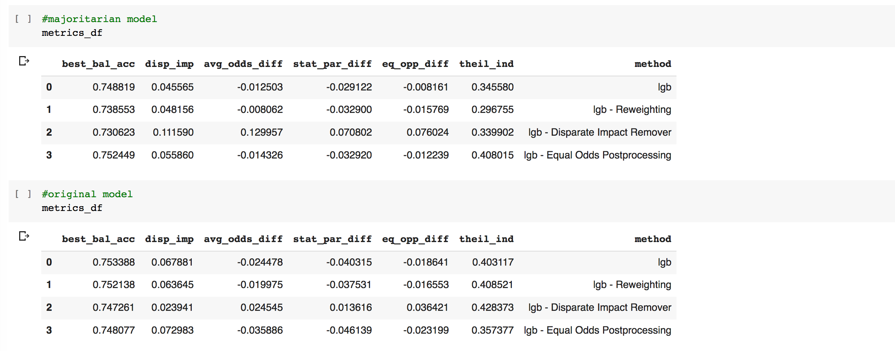Click avg_odds_diff header in second table
This screenshot has height=351, width=895.
(243, 239)
